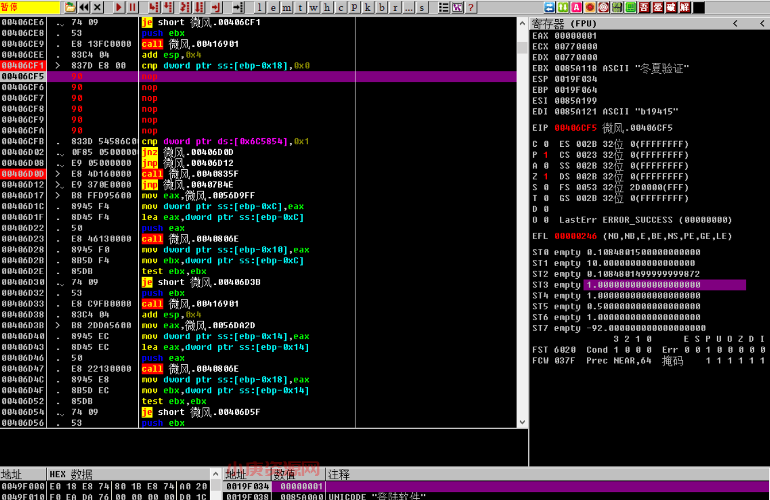Toggle the C flag value in registers

coord(545,144)
